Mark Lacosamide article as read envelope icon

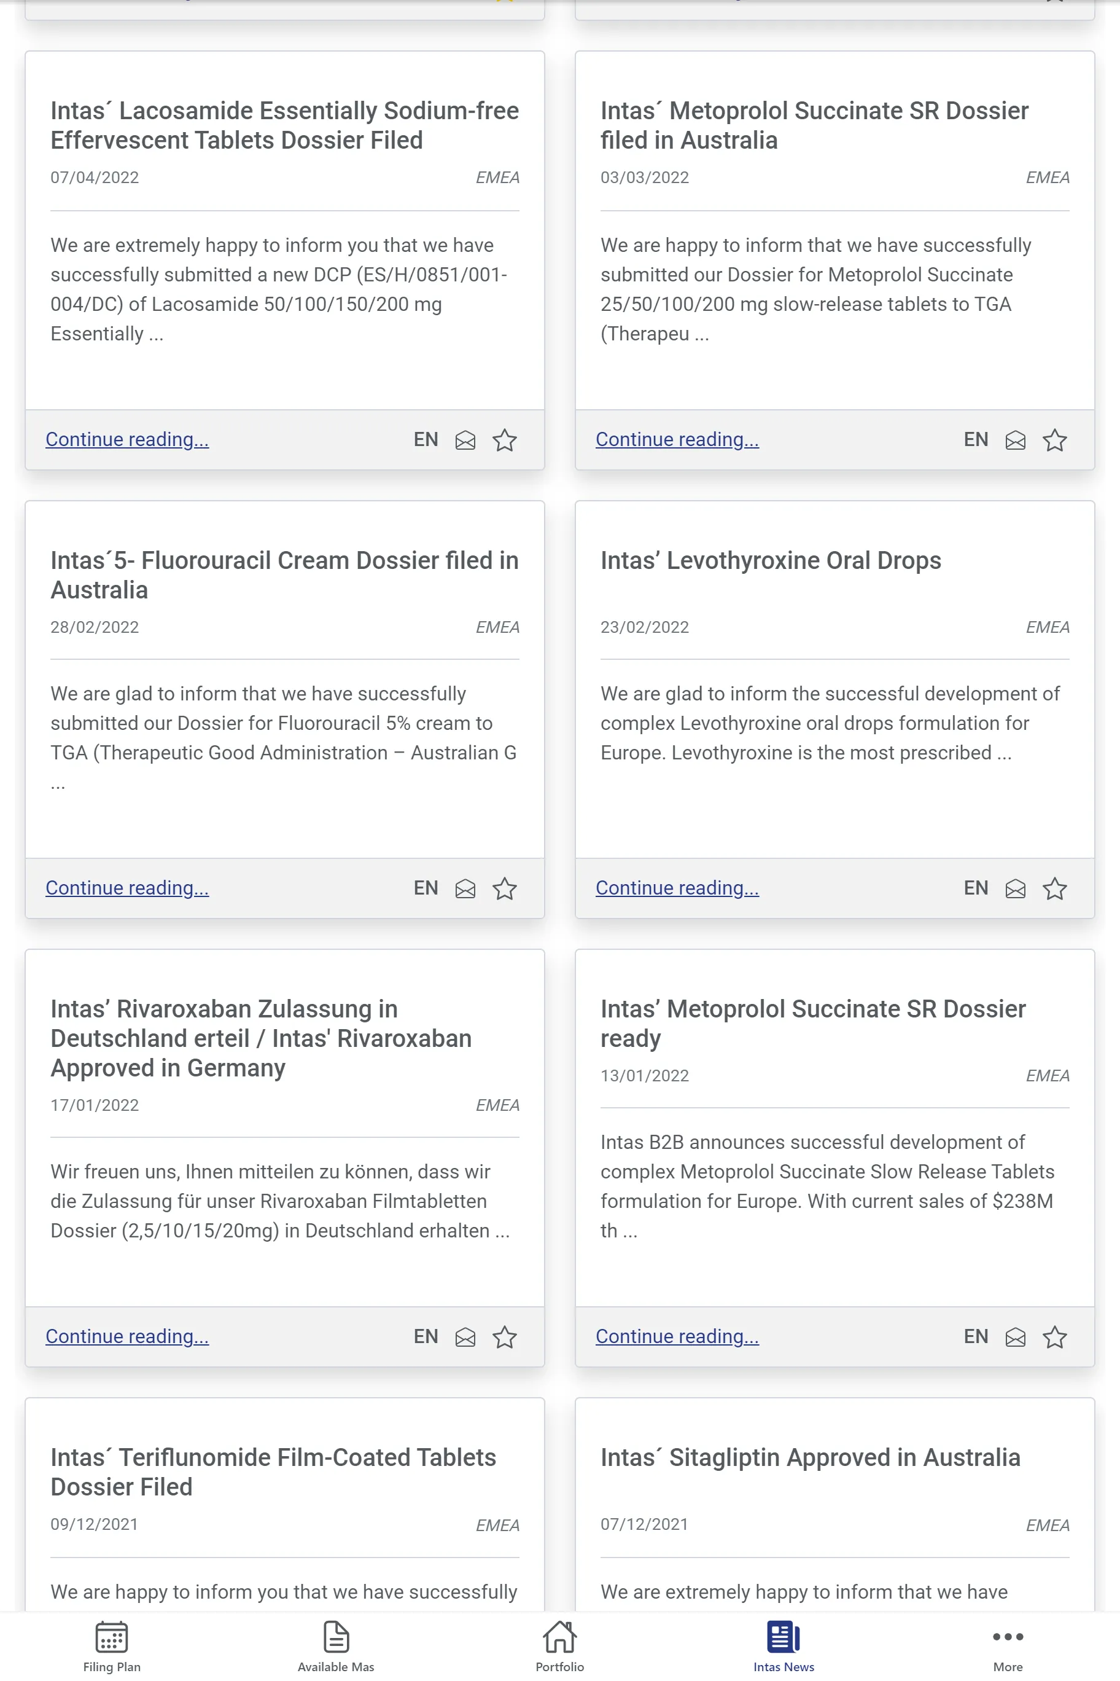point(465,441)
